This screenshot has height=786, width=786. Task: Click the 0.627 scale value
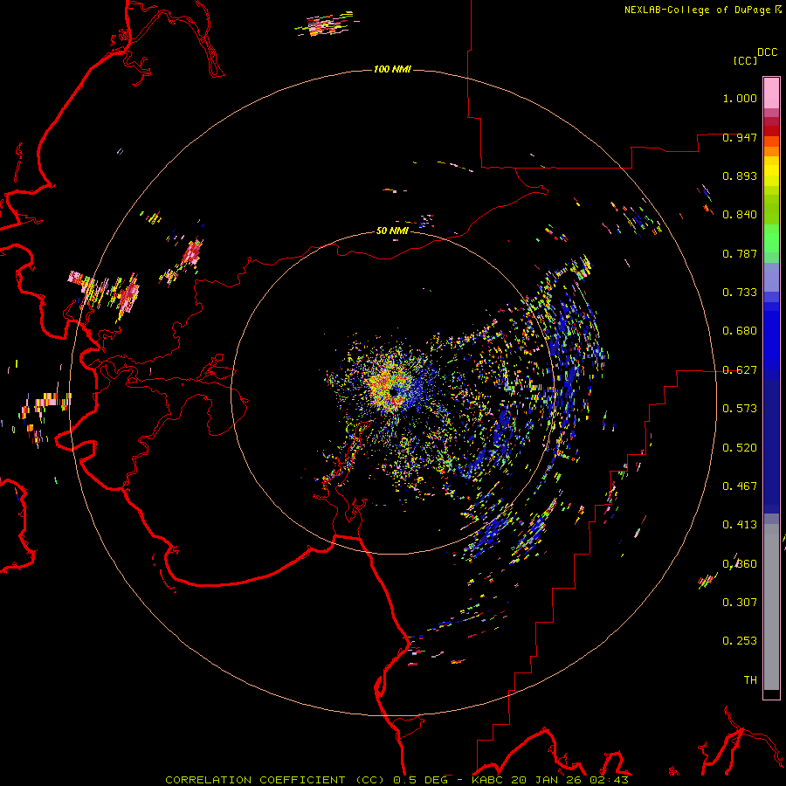coord(740,370)
